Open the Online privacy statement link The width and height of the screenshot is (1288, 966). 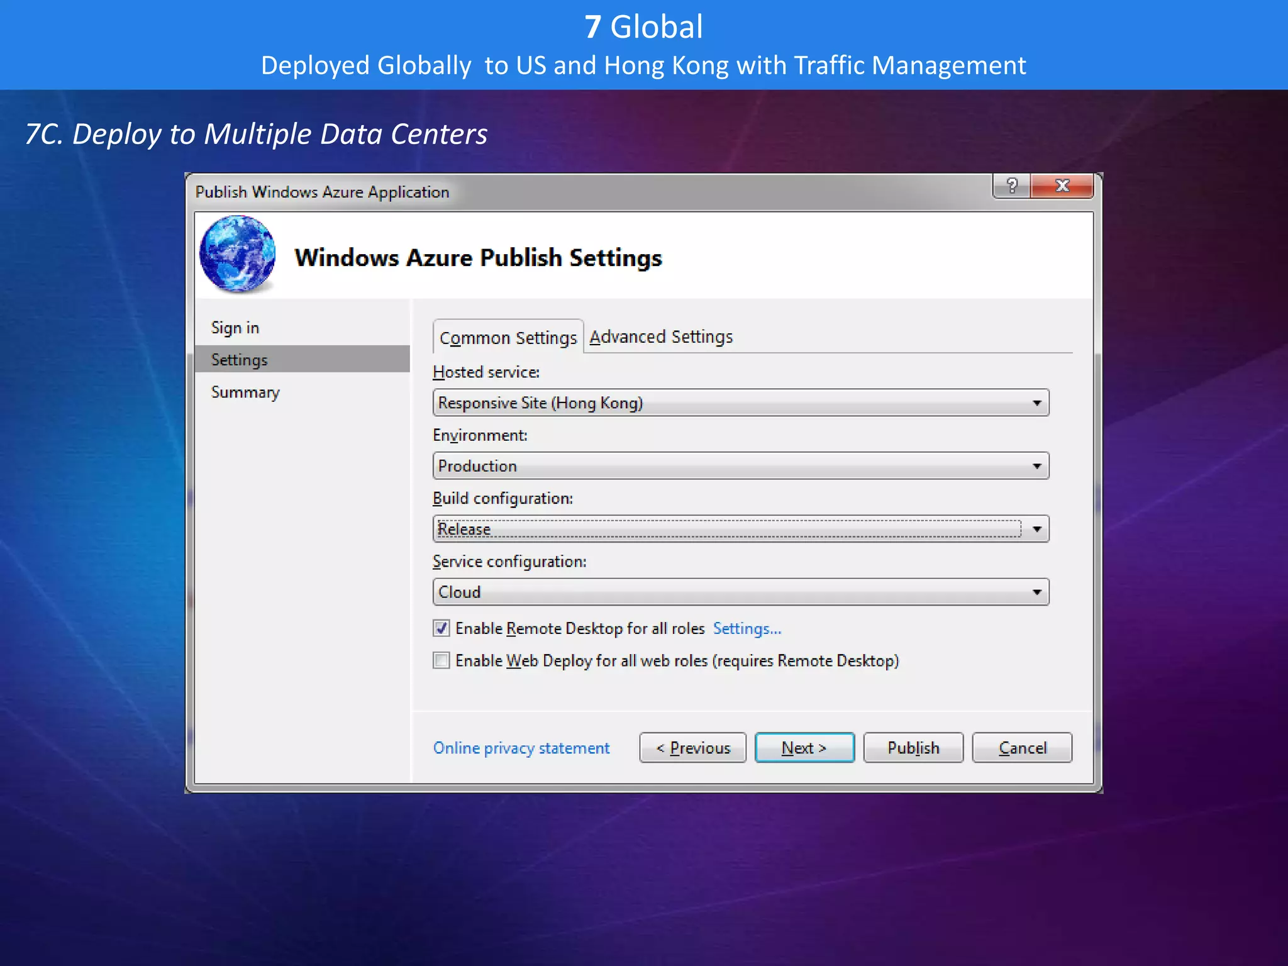(x=521, y=748)
